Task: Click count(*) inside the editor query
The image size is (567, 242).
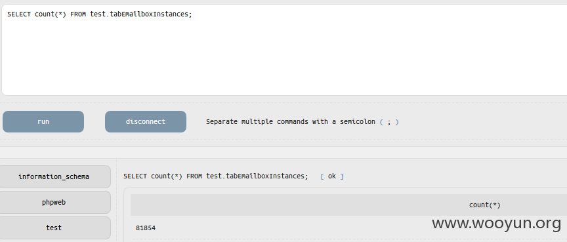Action: (x=51, y=14)
